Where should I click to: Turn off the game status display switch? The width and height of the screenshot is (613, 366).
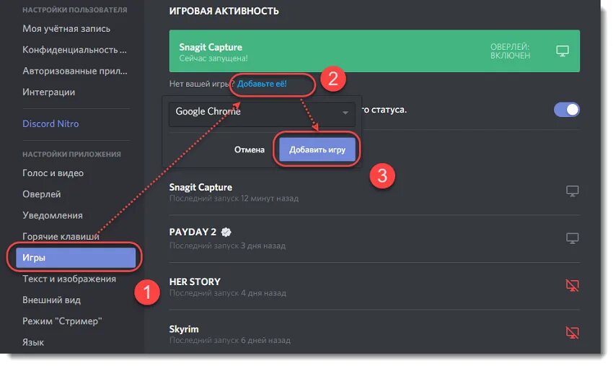[x=566, y=110]
